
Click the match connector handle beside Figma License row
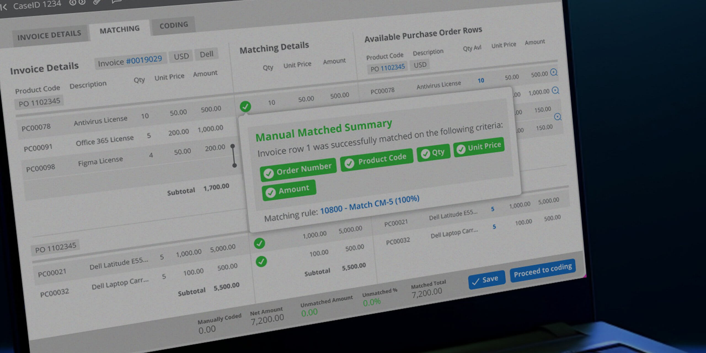pos(234,156)
